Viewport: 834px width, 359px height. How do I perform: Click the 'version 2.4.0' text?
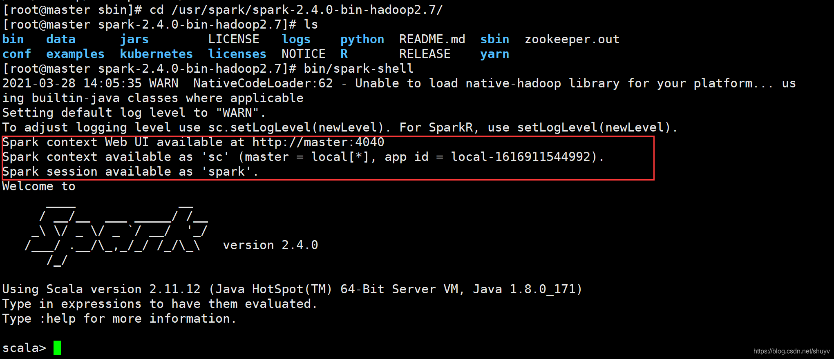271,245
